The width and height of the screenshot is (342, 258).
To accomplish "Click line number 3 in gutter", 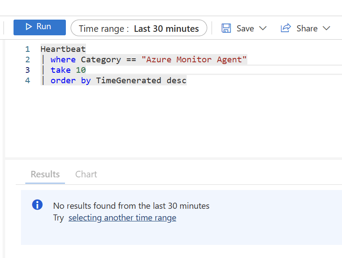I will [x=27, y=70].
